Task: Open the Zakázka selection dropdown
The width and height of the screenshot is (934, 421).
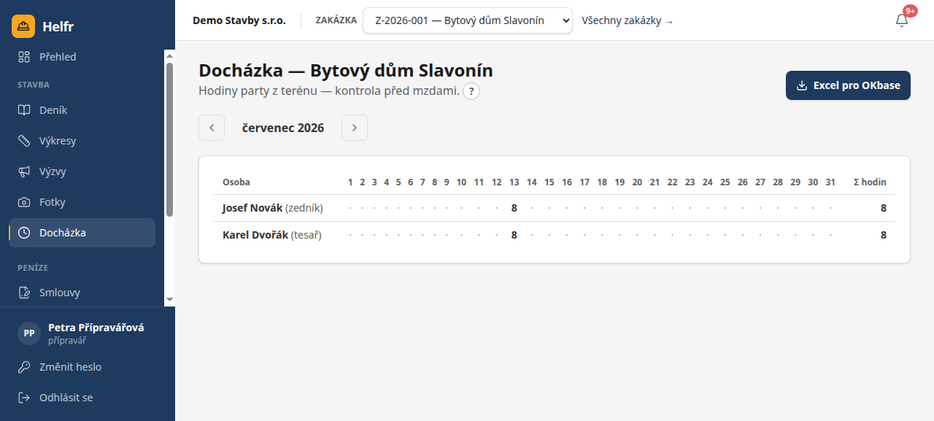Action: pyautogui.click(x=468, y=20)
